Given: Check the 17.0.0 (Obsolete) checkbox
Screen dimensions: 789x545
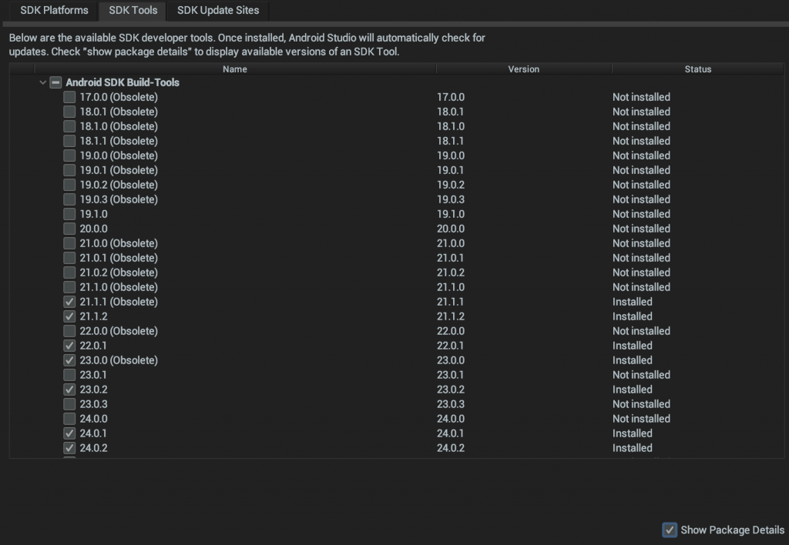Looking at the screenshot, I should 69,97.
